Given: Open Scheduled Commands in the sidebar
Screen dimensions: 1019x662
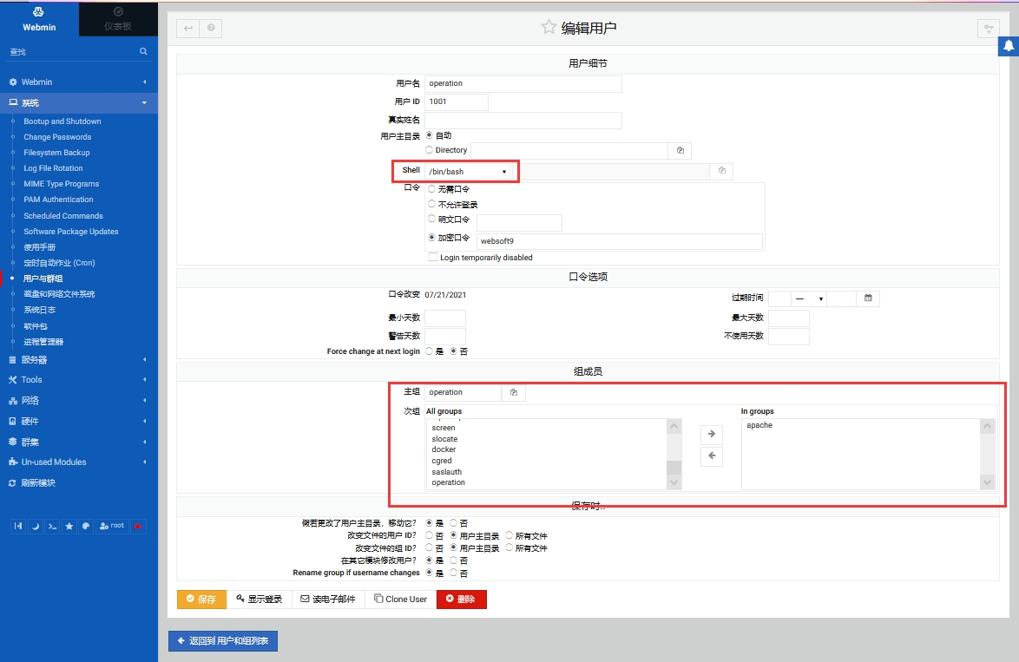Looking at the screenshot, I should (63, 216).
